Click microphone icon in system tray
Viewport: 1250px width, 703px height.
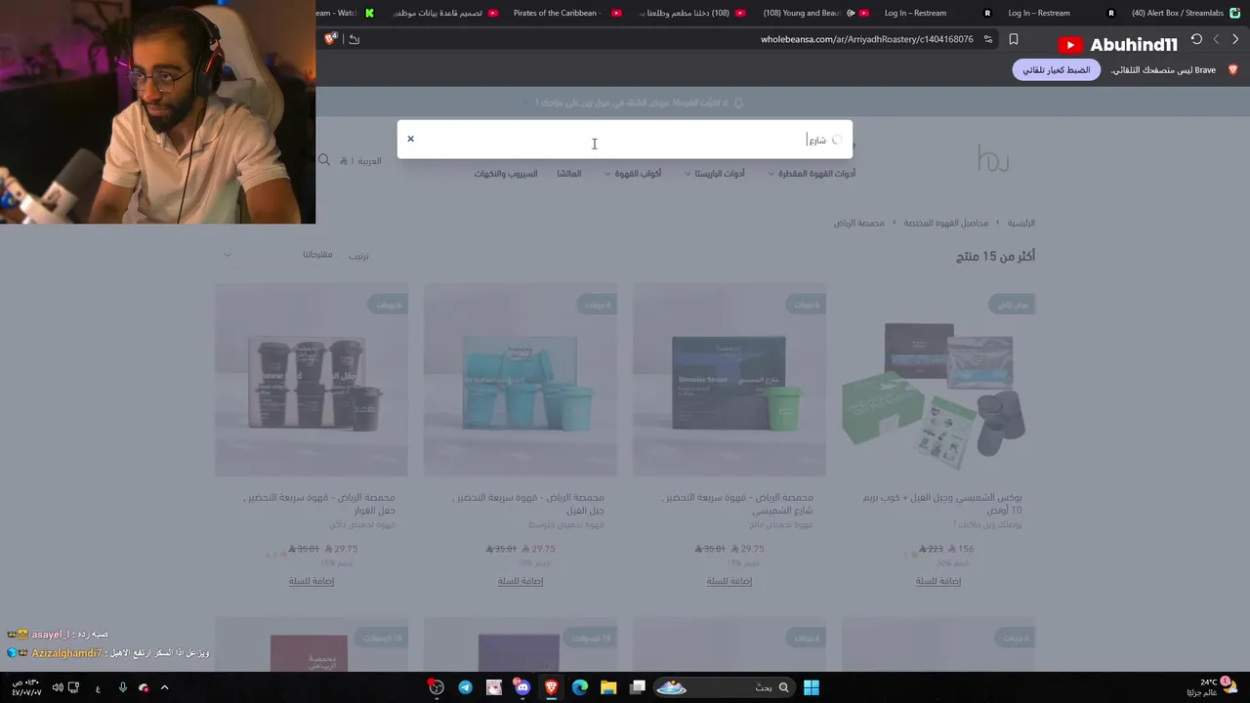coord(122,687)
